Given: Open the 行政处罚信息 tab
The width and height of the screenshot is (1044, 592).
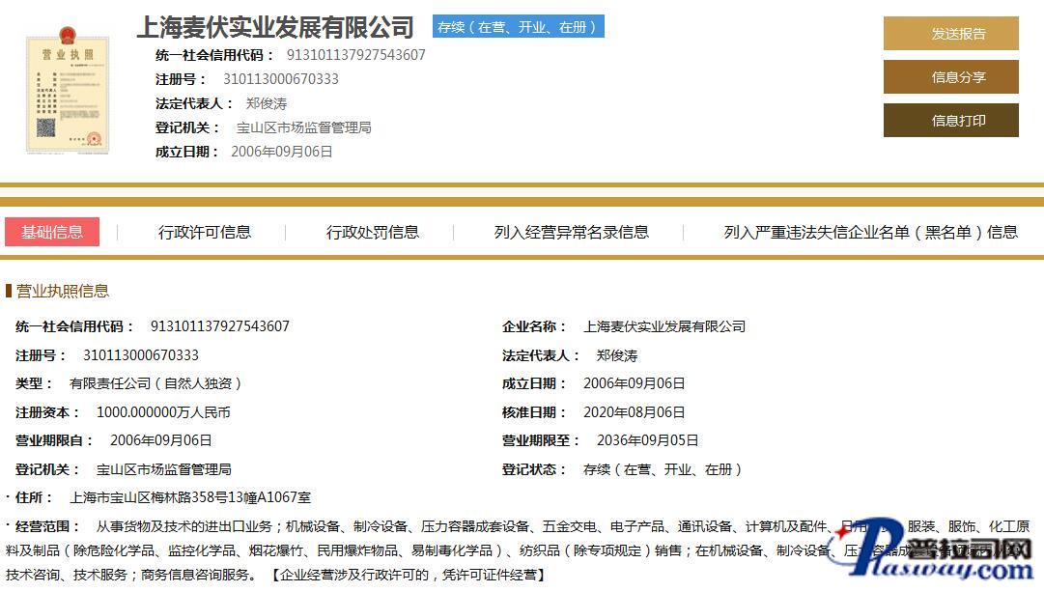Looking at the screenshot, I should pos(372,232).
